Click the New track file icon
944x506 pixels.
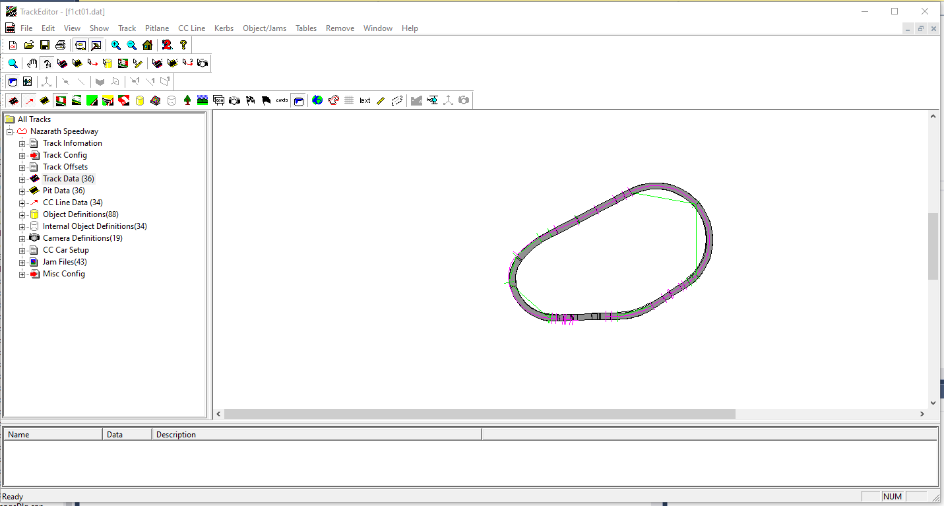[13, 45]
